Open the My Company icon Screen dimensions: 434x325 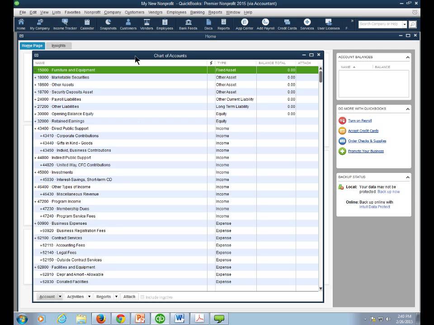40,24
